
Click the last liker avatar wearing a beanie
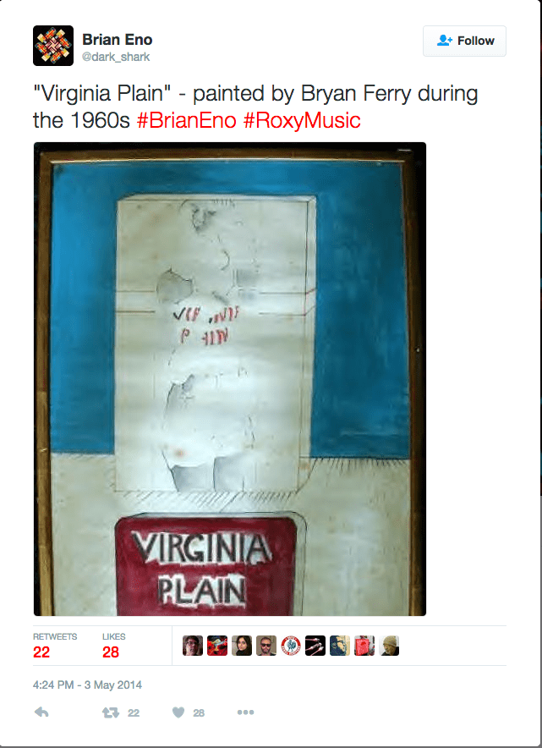(389, 646)
